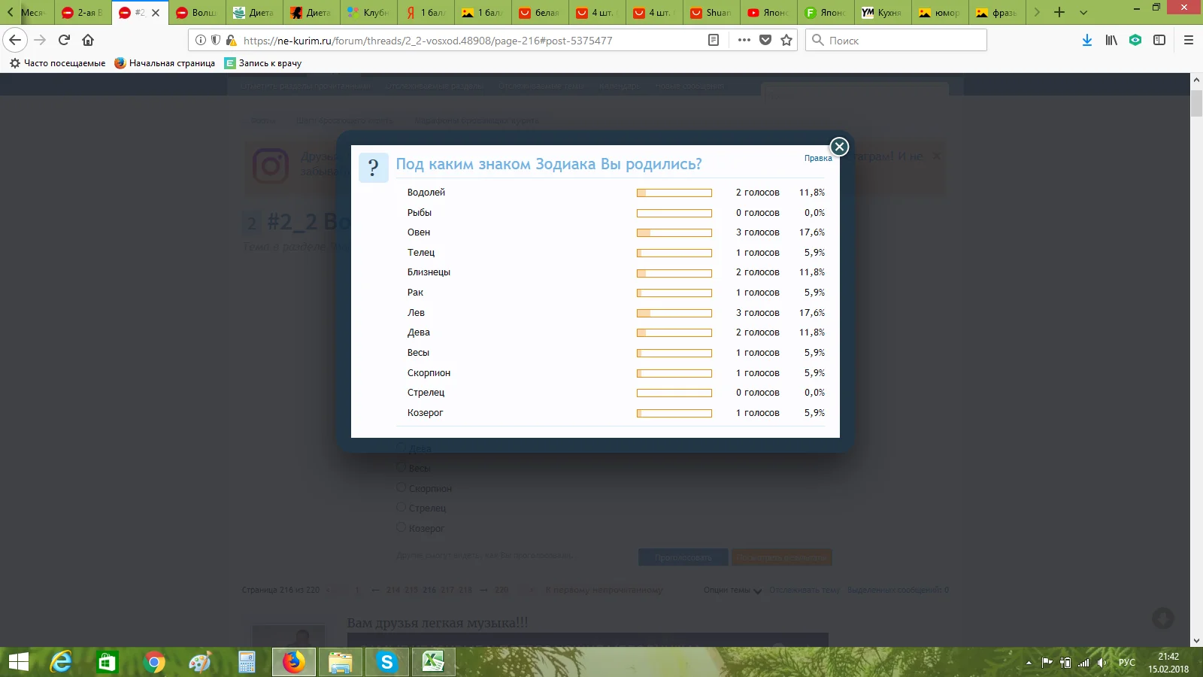
Task: Open the Firefox downloads panel
Action: (x=1087, y=40)
